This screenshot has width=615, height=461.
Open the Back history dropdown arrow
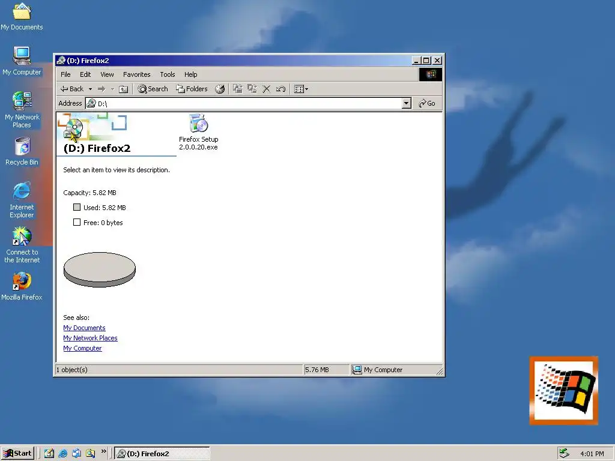pyautogui.click(x=90, y=89)
